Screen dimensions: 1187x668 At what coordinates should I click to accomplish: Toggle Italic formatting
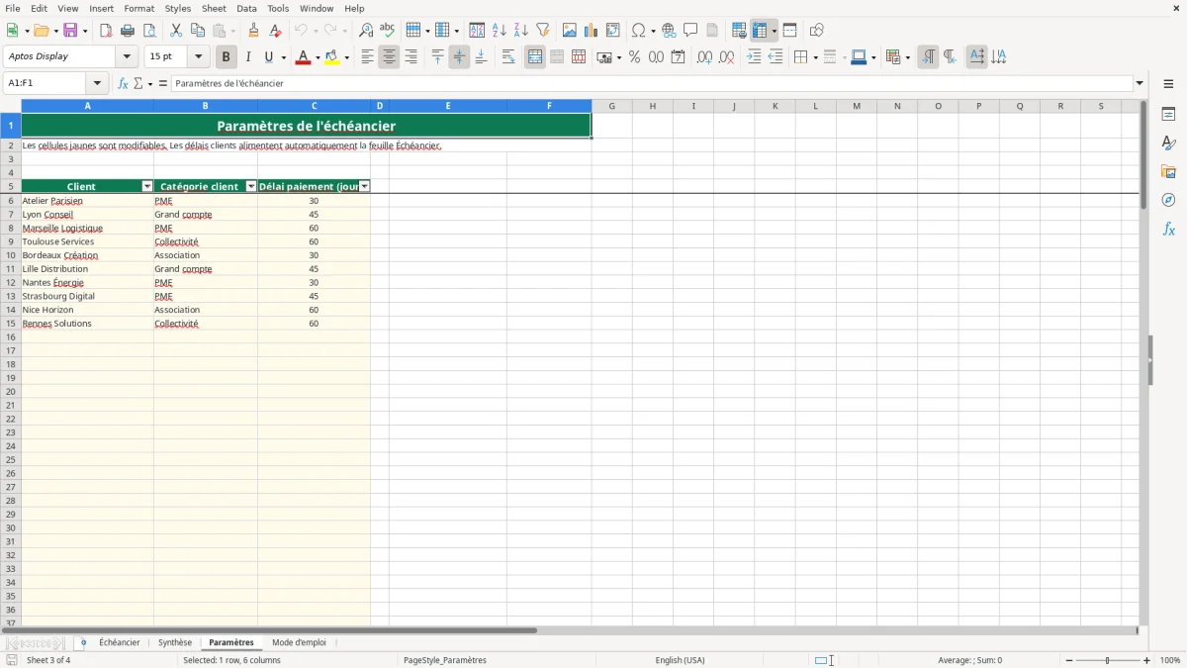[x=248, y=57]
